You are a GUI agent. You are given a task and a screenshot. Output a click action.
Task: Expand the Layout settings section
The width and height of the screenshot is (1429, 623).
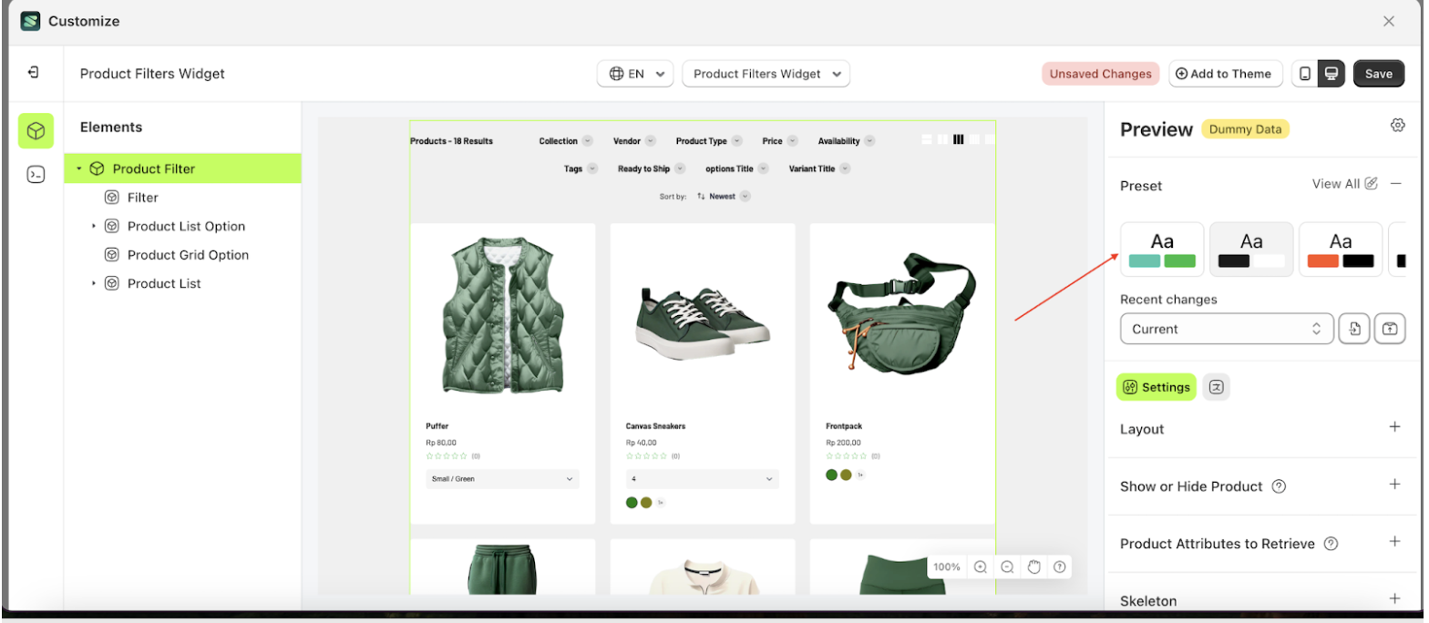[1393, 427]
